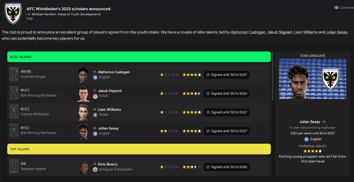Image resolution: width=354 pixels, height=182 pixels.
Task: Select the Top Talents yellow header
Action: click(x=139, y=149)
